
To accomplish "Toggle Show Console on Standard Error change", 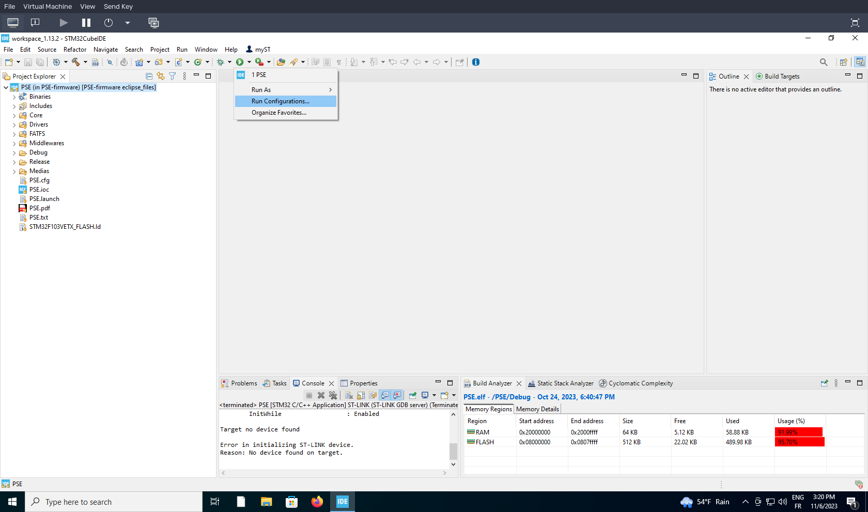I will pos(397,395).
